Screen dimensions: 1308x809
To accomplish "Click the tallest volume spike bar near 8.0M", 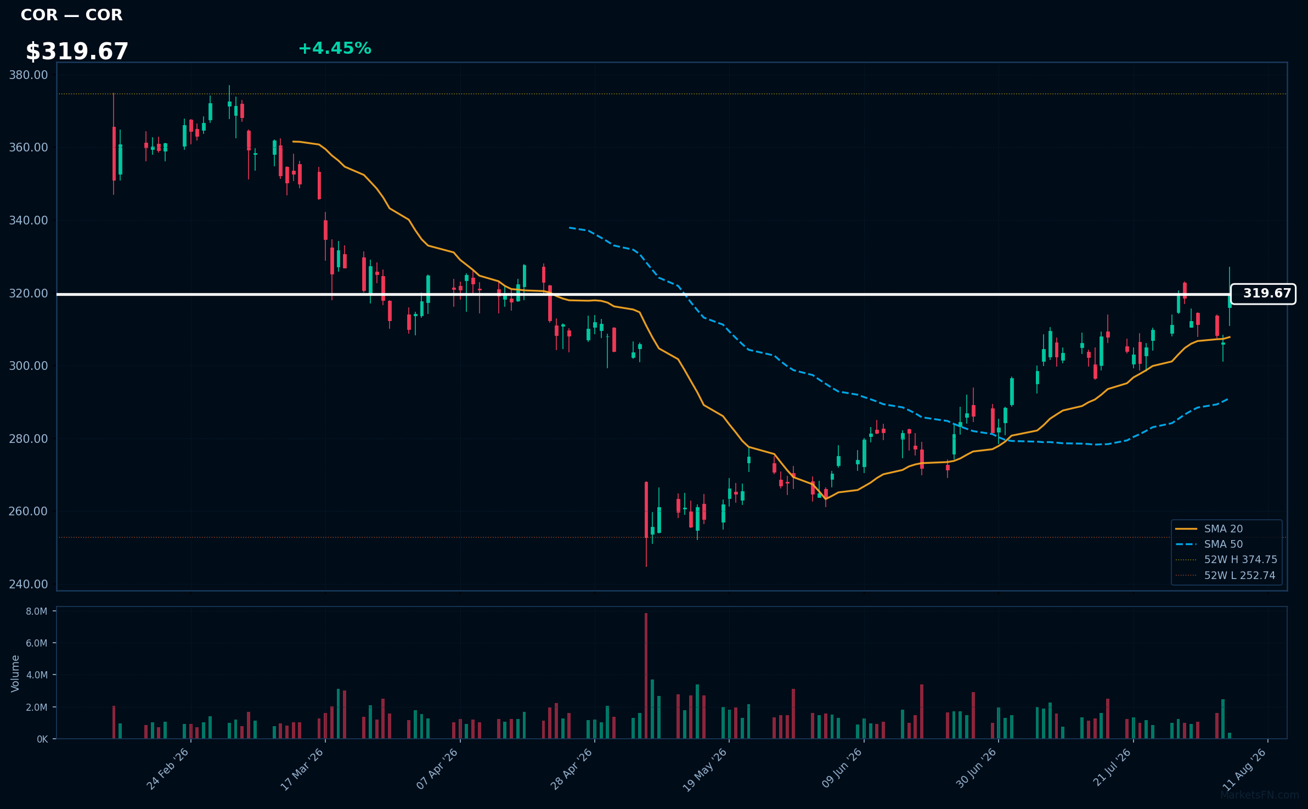I will (x=646, y=676).
